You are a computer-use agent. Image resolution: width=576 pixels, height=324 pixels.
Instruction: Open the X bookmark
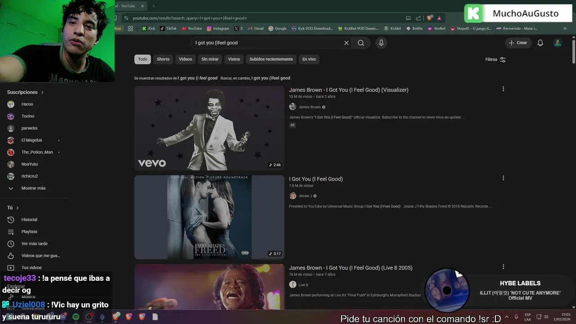coord(238,28)
